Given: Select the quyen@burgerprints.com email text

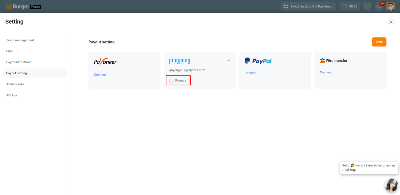Looking at the screenshot, I should pos(187,70).
